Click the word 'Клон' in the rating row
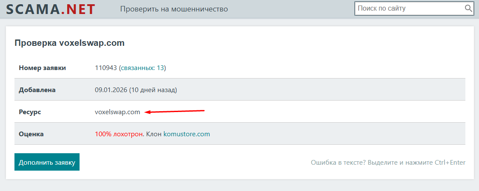 pyautogui.click(x=154, y=134)
